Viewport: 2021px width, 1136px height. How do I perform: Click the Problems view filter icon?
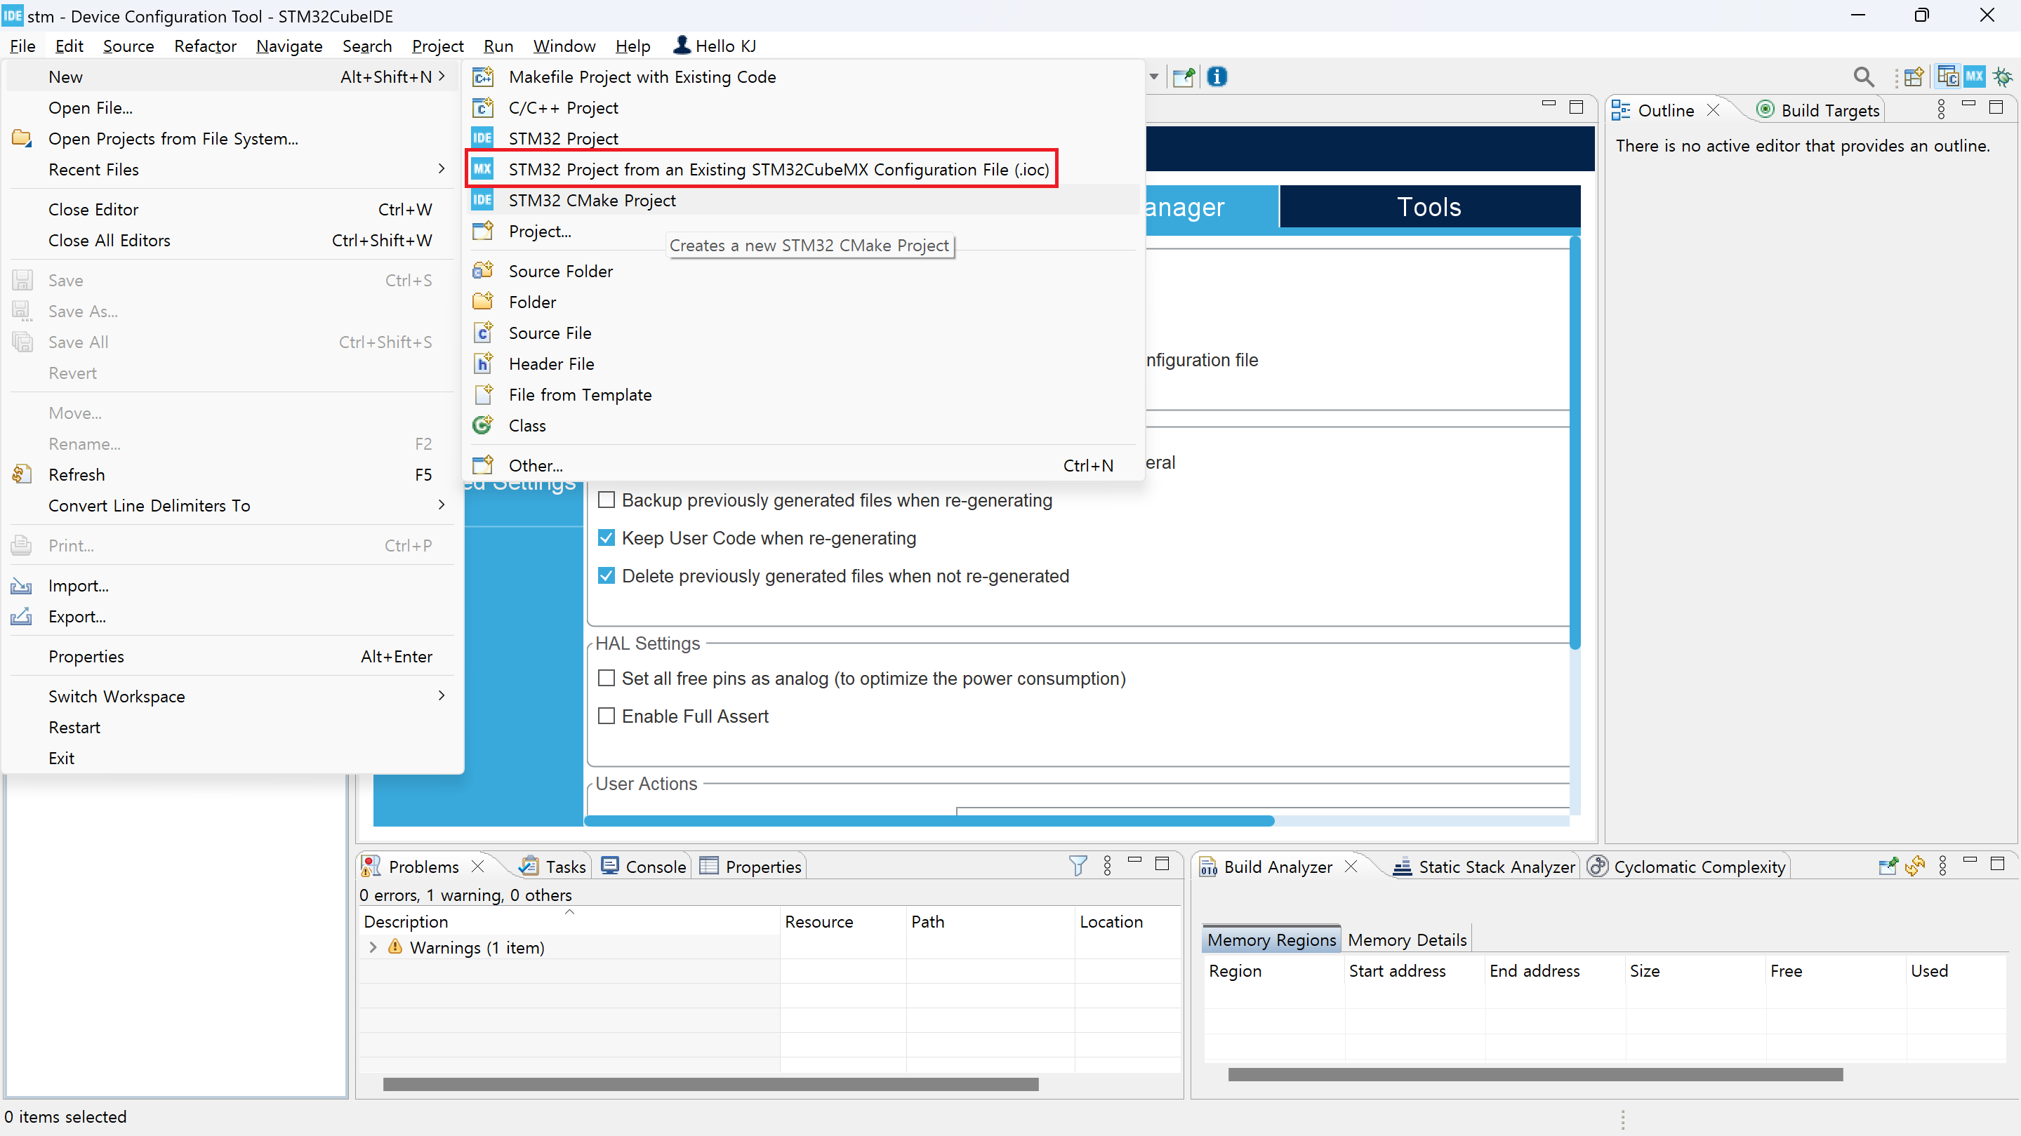point(1078,866)
